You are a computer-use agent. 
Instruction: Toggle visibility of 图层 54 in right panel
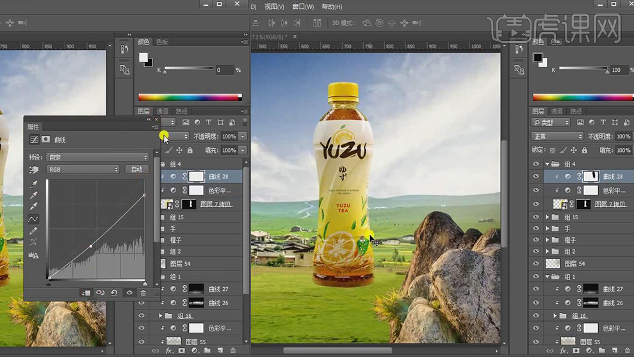537,263
